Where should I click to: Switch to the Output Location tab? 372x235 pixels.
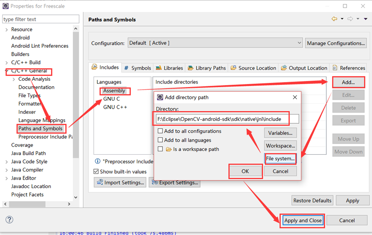304,68
